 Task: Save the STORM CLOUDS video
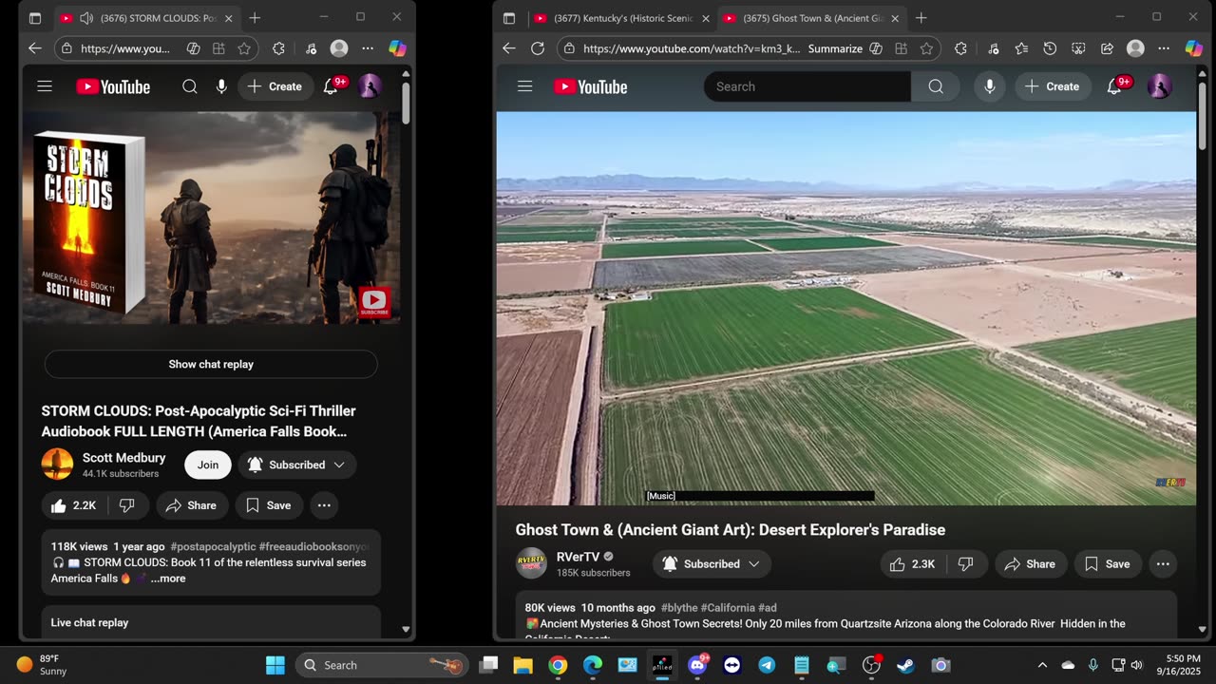(x=269, y=505)
